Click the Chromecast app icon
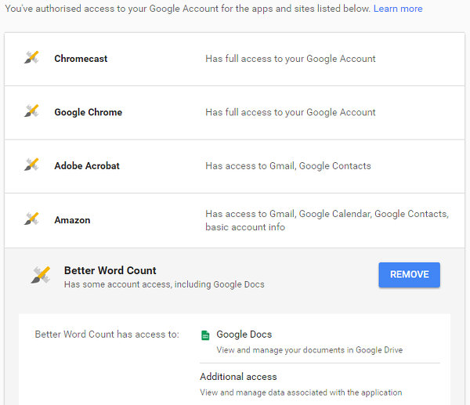470x405 pixels. (31, 57)
